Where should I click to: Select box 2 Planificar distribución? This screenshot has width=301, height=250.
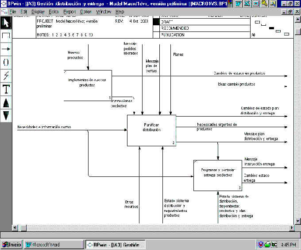[151, 130]
